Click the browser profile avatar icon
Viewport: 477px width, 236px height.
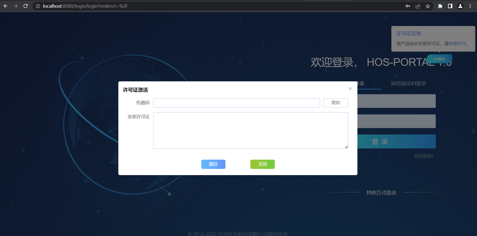click(x=459, y=6)
